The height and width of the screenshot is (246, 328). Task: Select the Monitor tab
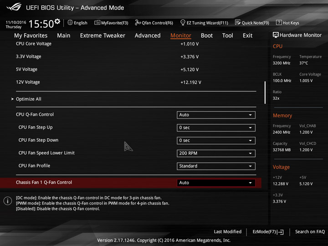181,36
